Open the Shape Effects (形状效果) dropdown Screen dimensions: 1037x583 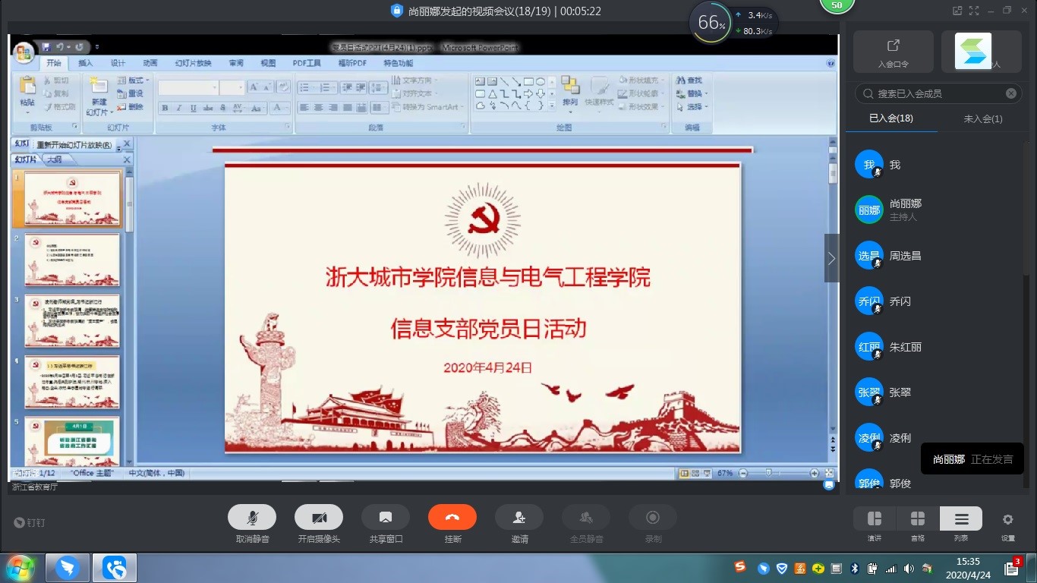coord(641,106)
